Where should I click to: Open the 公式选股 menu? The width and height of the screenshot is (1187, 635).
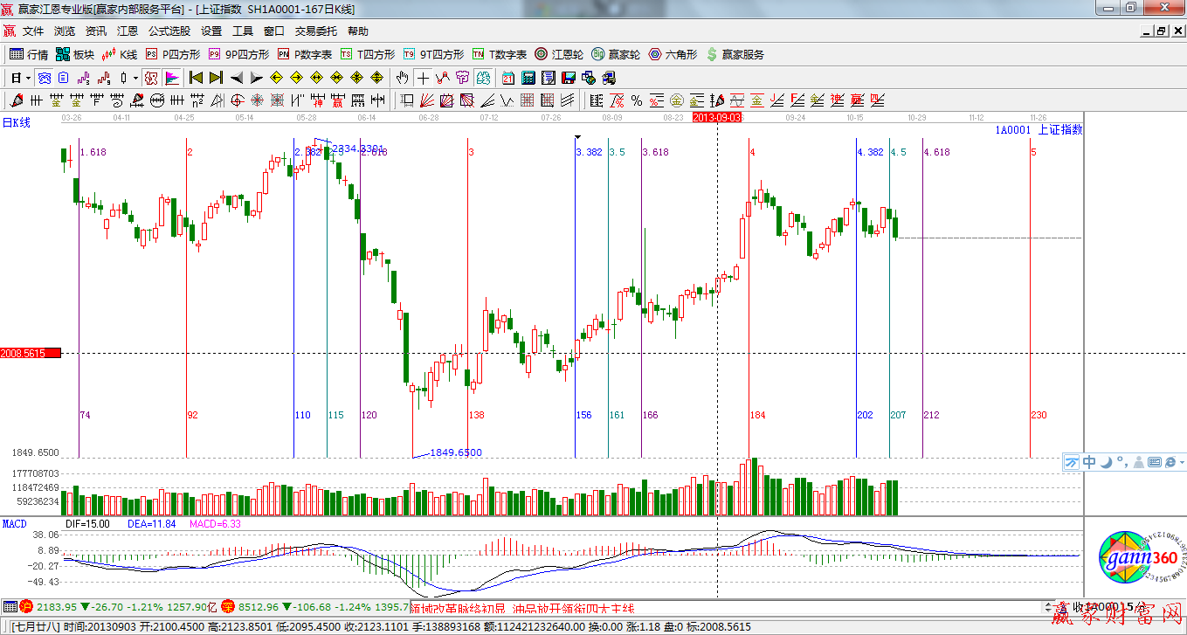click(x=169, y=31)
